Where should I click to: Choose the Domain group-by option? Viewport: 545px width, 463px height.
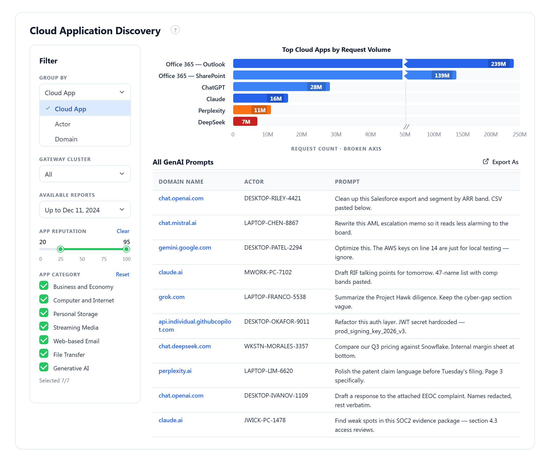point(85,139)
